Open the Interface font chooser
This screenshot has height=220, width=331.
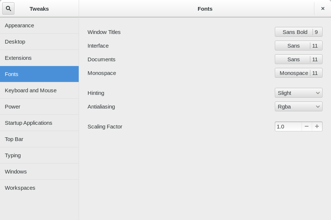[x=298, y=45]
